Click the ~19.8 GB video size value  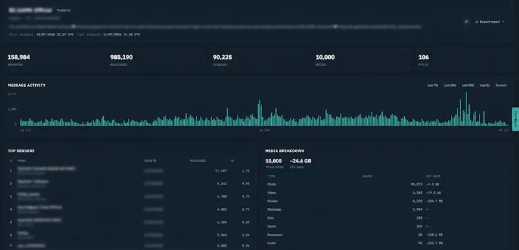pyautogui.click(x=433, y=192)
